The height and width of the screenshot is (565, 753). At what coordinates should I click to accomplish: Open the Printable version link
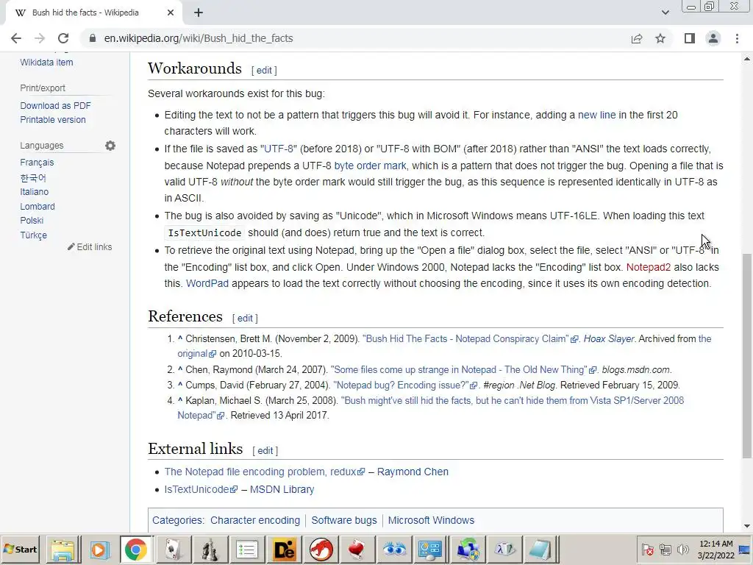pos(53,120)
